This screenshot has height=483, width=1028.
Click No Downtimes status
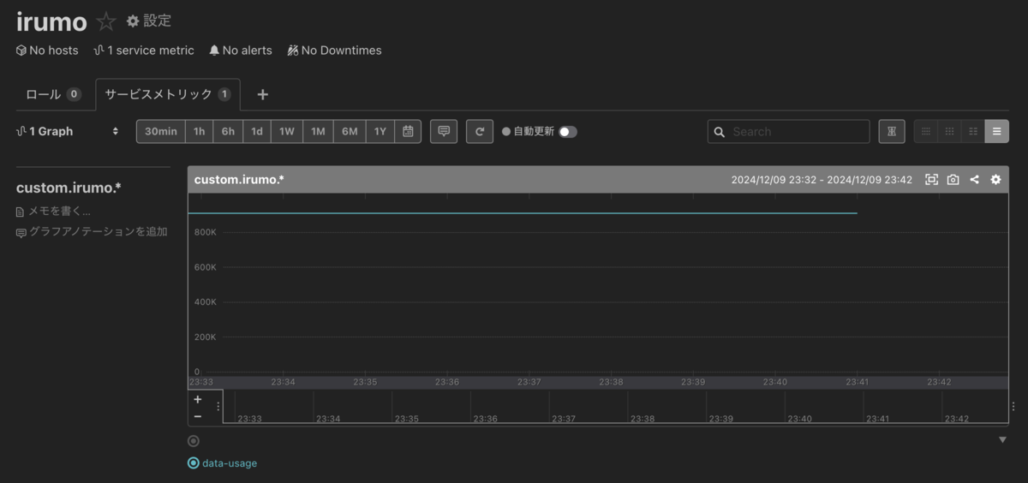pos(335,51)
